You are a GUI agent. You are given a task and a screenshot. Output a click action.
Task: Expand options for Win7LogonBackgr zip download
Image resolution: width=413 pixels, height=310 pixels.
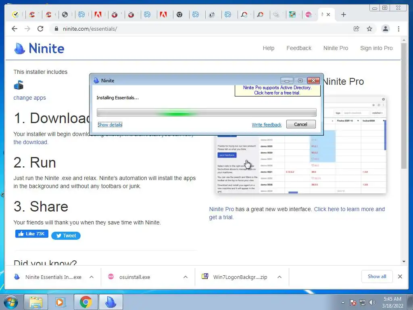click(280, 277)
